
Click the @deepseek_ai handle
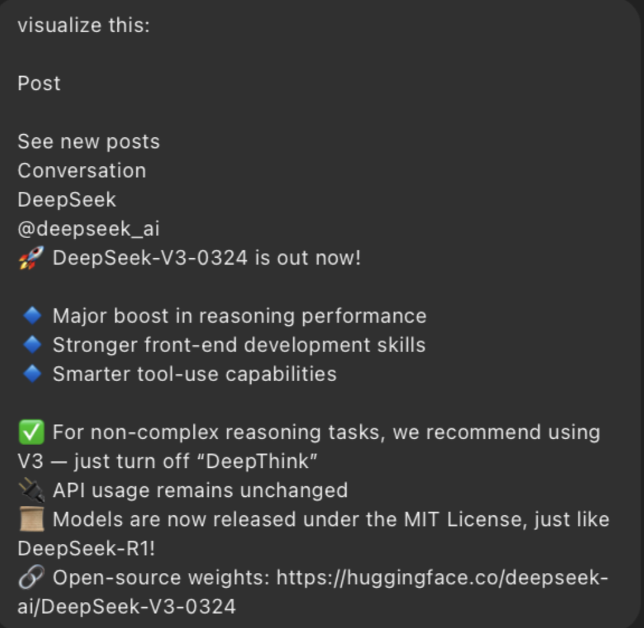88,229
